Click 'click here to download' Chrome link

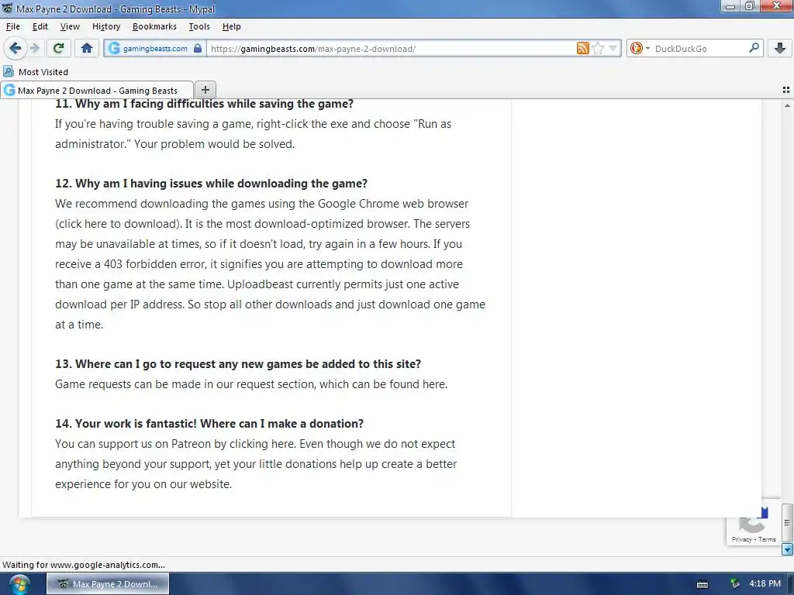coord(119,224)
